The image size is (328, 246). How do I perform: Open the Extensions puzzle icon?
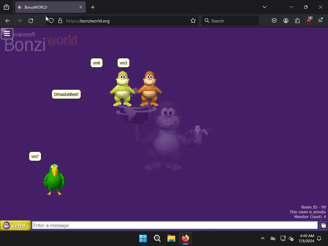(297, 21)
